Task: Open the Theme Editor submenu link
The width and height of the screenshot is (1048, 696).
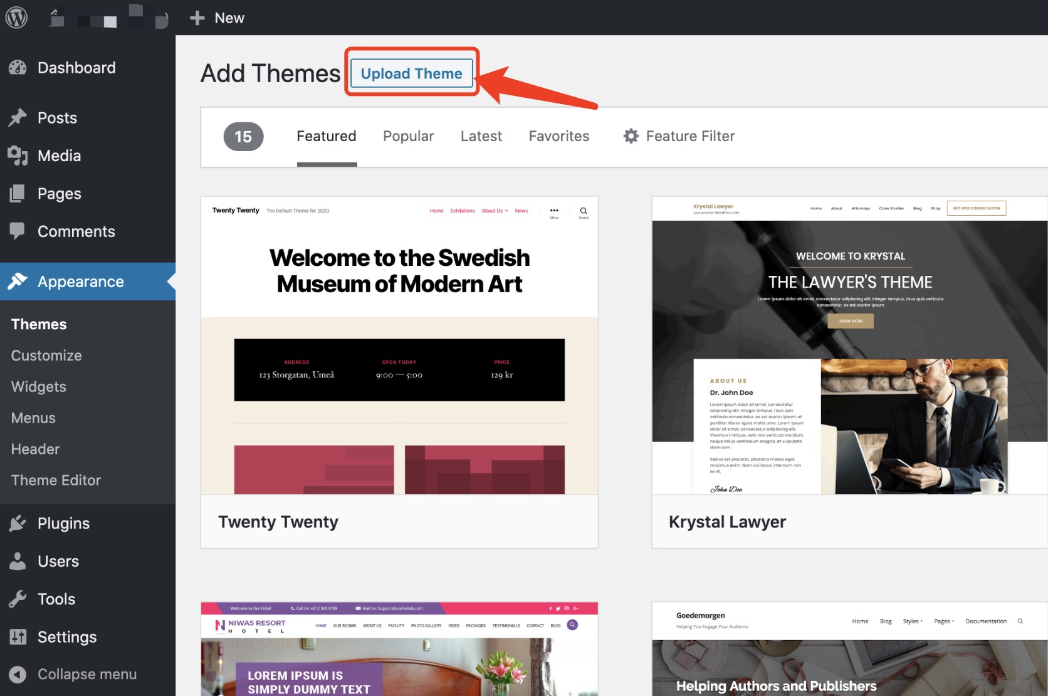Action: coord(56,480)
